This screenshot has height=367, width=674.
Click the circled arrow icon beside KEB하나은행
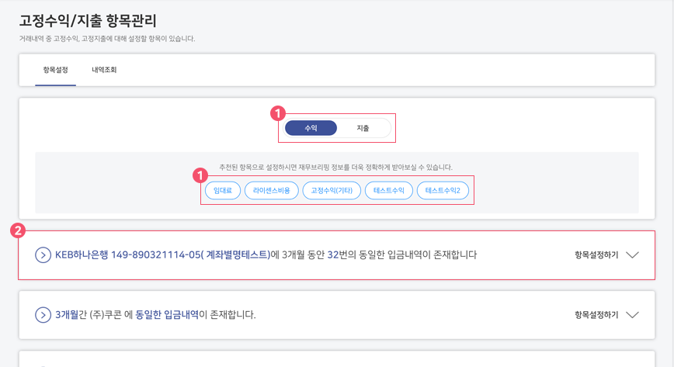[x=43, y=254]
